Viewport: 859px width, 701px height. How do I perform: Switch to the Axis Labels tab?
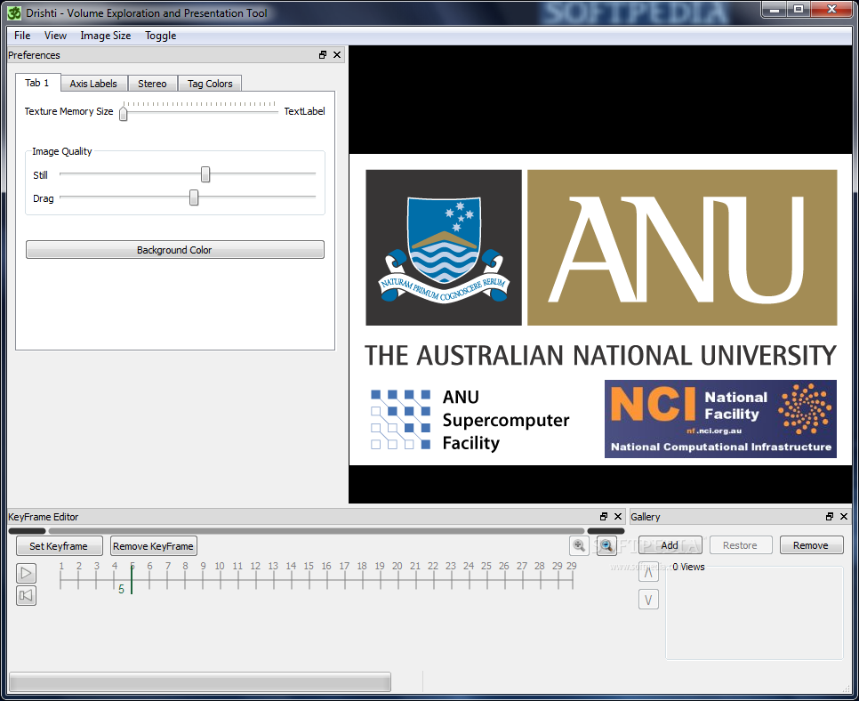[x=93, y=84]
